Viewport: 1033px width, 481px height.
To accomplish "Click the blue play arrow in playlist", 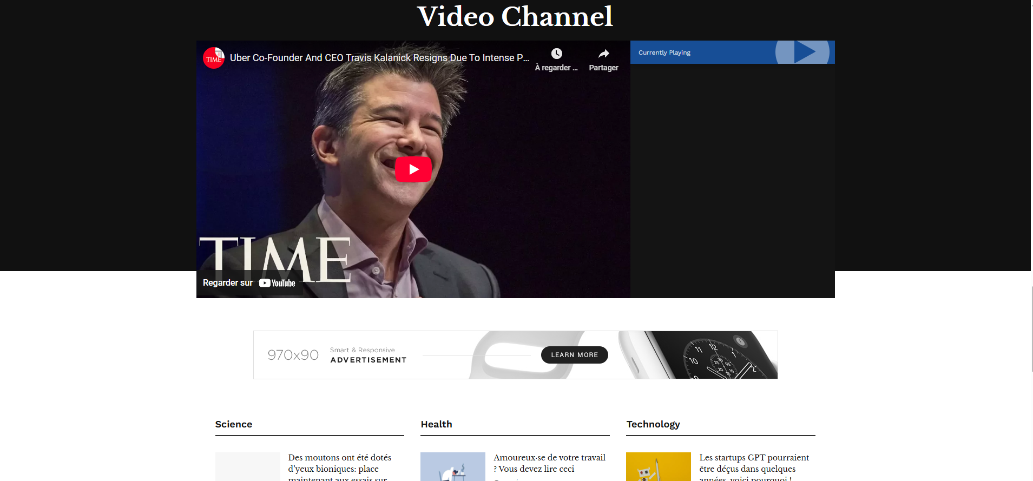I will tap(804, 52).
